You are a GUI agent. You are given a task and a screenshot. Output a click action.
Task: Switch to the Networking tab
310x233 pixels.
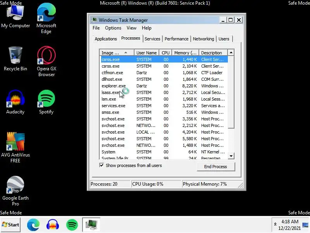(x=203, y=39)
